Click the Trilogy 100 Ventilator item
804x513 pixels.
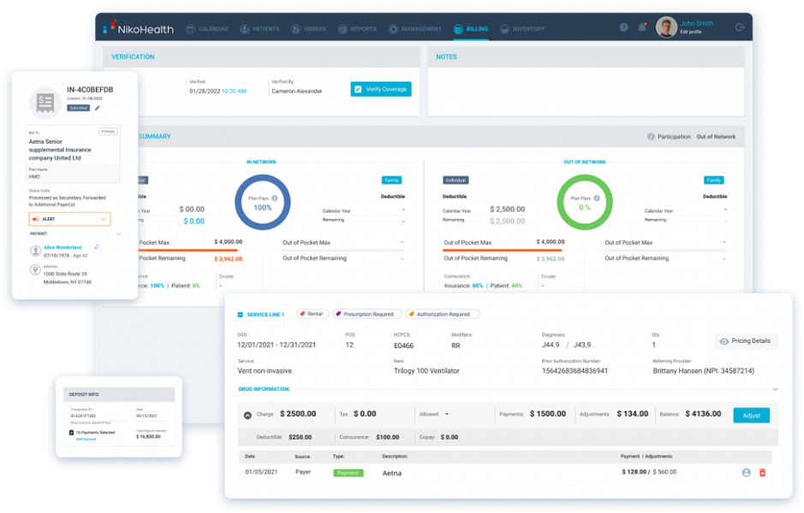point(426,371)
